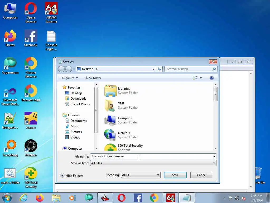Select the Internet-Start desktop shortcut
The width and height of the screenshot is (270, 203).
tap(31, 93)
